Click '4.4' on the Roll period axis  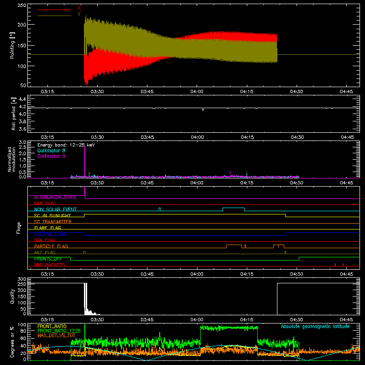click(x=22, y=99)
